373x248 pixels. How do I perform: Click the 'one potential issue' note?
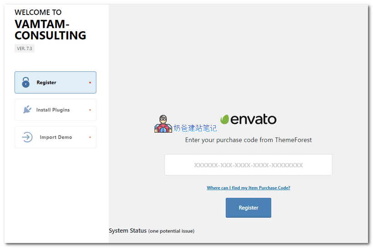click(171, 231)
